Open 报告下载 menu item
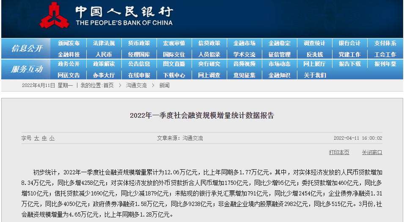Image resolution: width=404 pixels, height=222 pixels. coord(349,64)
